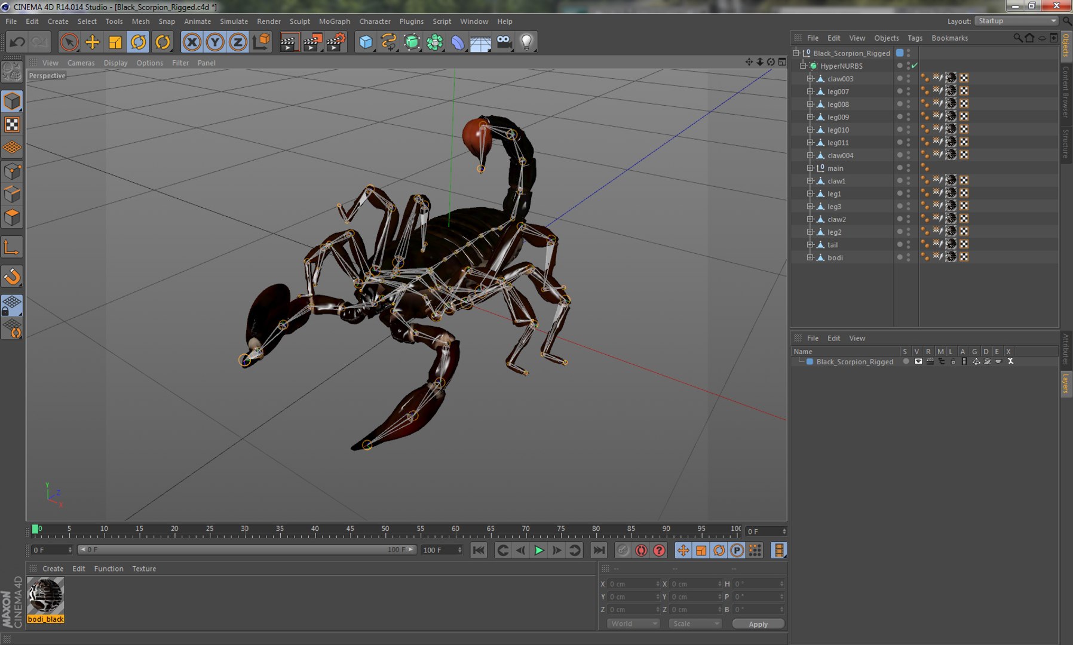Enable the Axis mode icon
The height and width of the screenshot is (645, 1073).
[x=12, y=247]
